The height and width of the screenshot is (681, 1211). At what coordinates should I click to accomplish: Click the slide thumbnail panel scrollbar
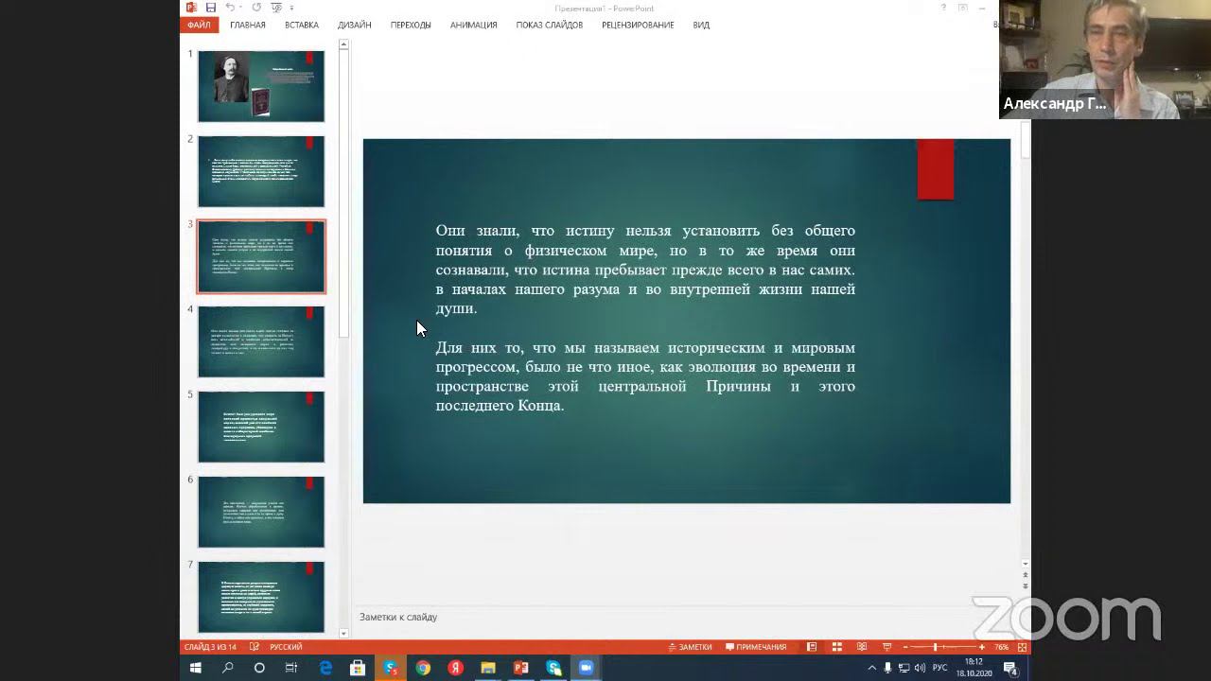click(343, 194)
